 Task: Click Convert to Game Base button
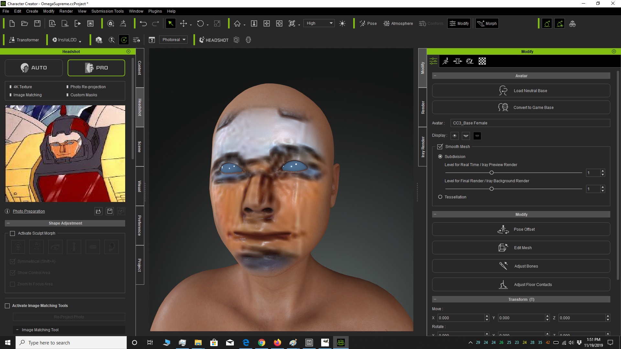[x=521, y=107]
